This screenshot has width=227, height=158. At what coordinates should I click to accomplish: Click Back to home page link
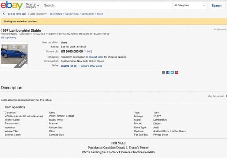16,14
